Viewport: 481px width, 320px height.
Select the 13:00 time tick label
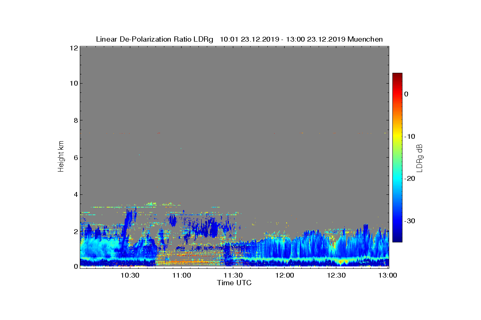[x=388, y=275]
